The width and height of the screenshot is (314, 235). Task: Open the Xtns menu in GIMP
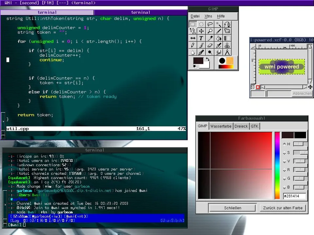tap(208, 16)
